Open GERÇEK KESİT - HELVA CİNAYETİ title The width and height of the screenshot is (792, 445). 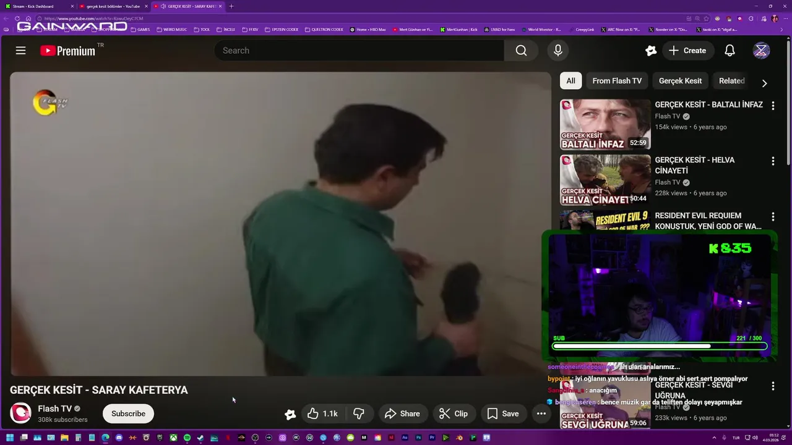(x=694, y=165)
